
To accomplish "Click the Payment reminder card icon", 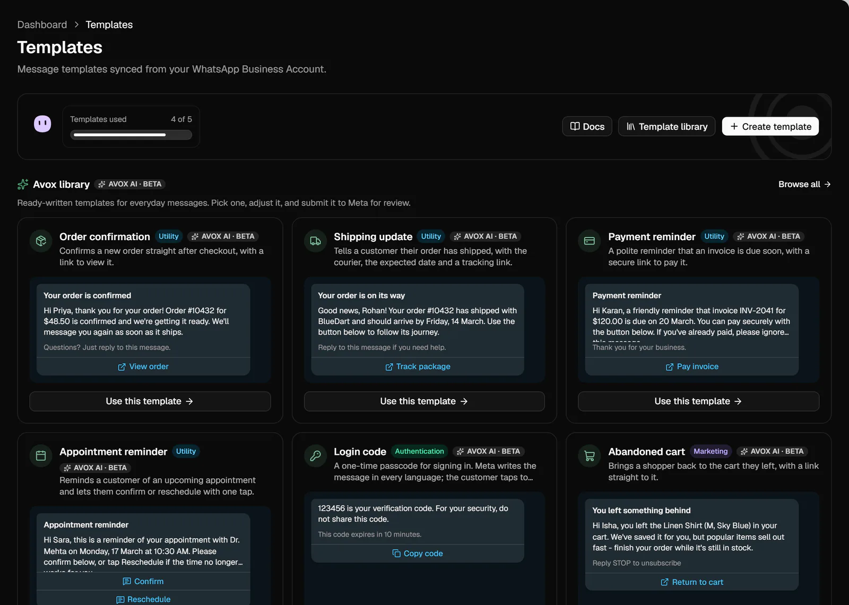I will (590, 241).
